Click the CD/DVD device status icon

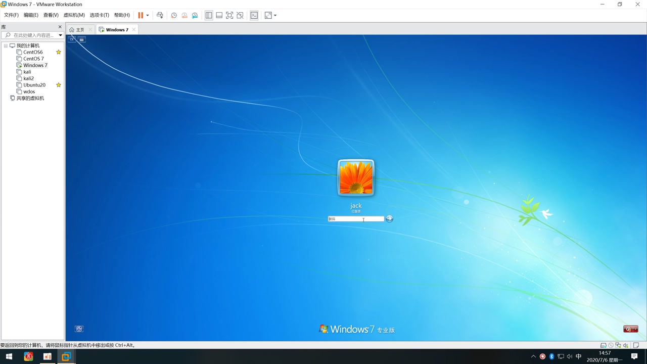(611, 345)
